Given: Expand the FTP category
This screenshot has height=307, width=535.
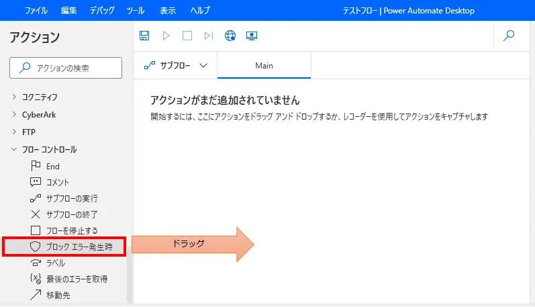Looking at the screenshot, I should click(14, 132).
